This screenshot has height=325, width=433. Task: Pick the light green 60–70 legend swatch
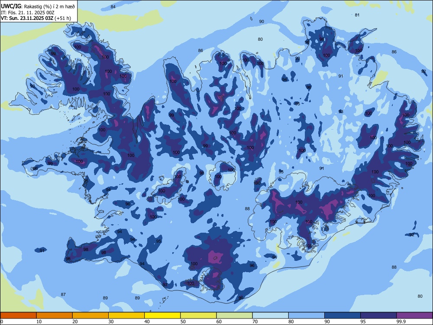[234, 315]
